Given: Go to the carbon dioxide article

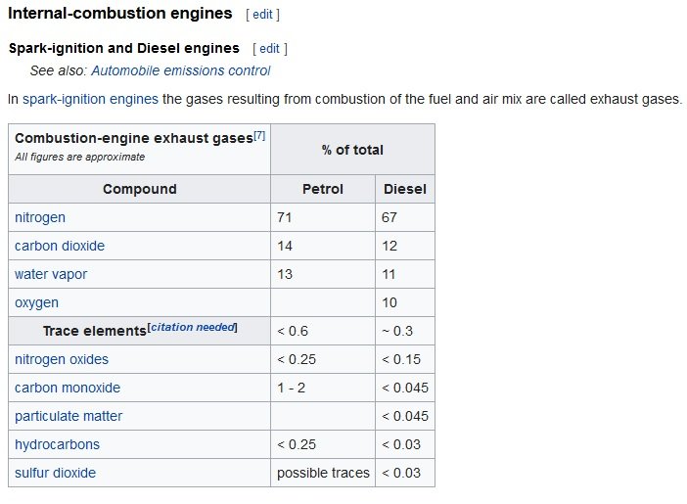Looking at the screenshot, I should [60, 246].
